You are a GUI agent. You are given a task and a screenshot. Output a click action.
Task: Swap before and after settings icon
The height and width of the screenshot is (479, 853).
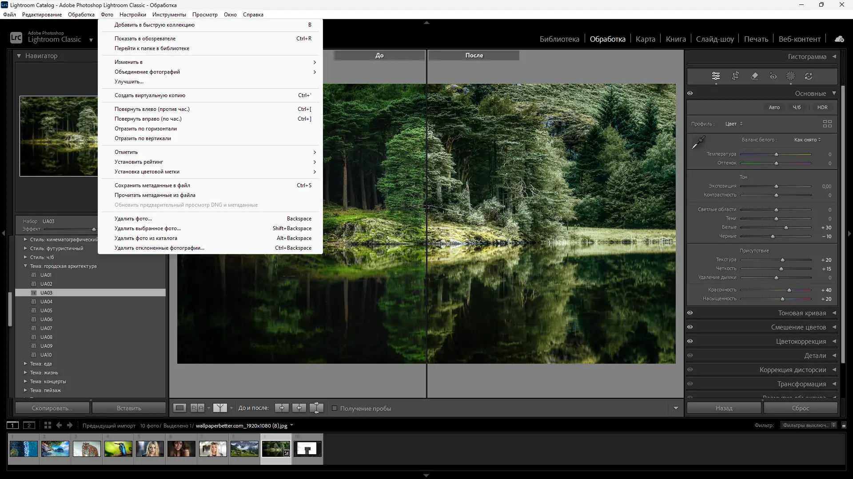[x=316, y=408]
